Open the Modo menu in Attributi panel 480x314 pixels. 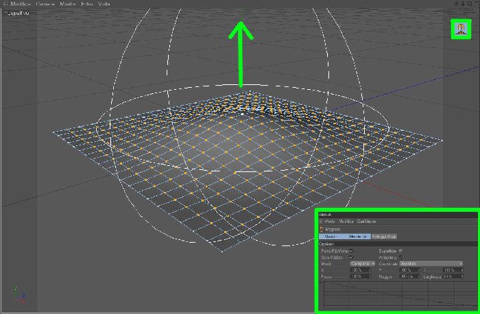tap(330, 221)
